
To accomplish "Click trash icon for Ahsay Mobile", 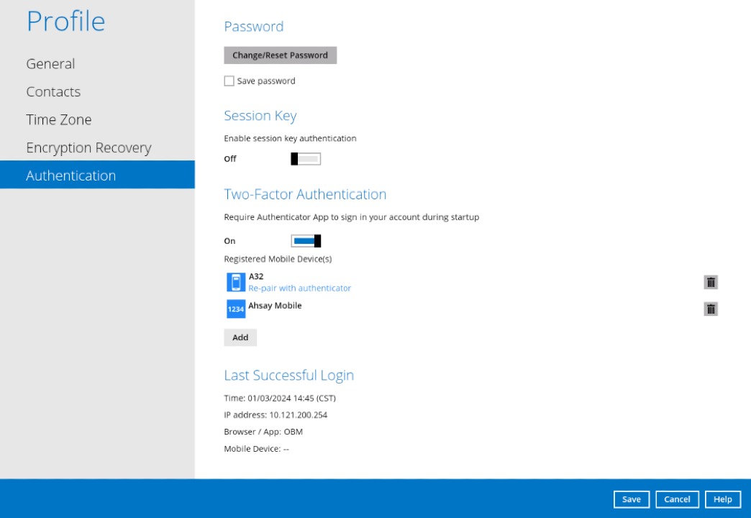I will pyautogui.click(x=711, y=309).
